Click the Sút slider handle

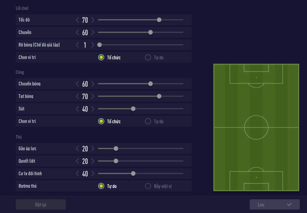coord(133,109)
